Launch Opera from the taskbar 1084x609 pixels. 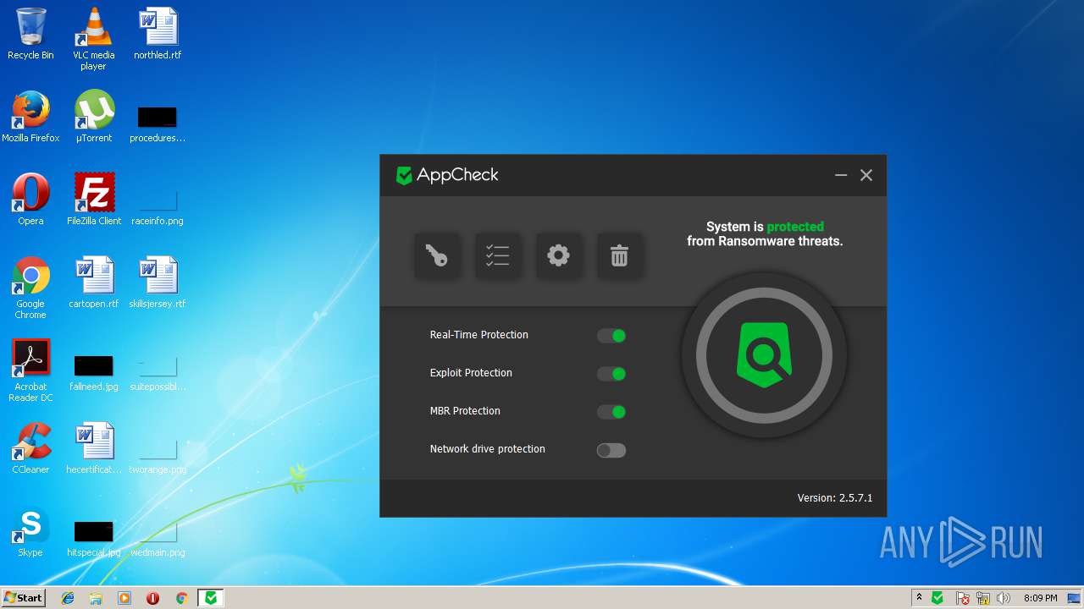click(153, 598)
